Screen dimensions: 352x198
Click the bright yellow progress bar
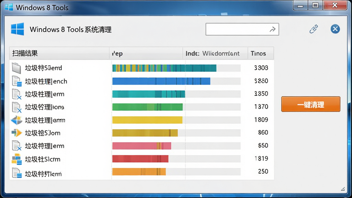click(x=147, y=120)
